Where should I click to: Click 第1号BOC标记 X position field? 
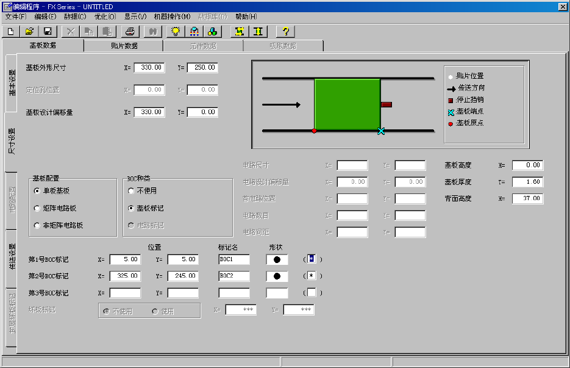pyautogui.click(x=125, y=259)
